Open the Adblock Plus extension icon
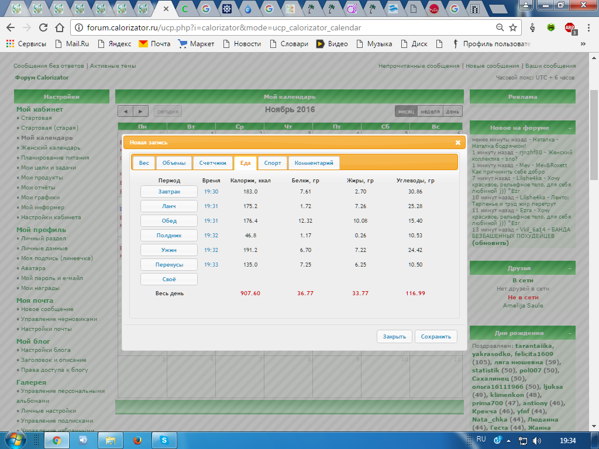Image resolution: width=599 pixels, height=449 pixels. click(570, 28)
